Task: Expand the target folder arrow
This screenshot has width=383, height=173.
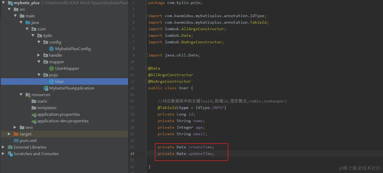Action: pyautogui.click(x=9, y=134)
